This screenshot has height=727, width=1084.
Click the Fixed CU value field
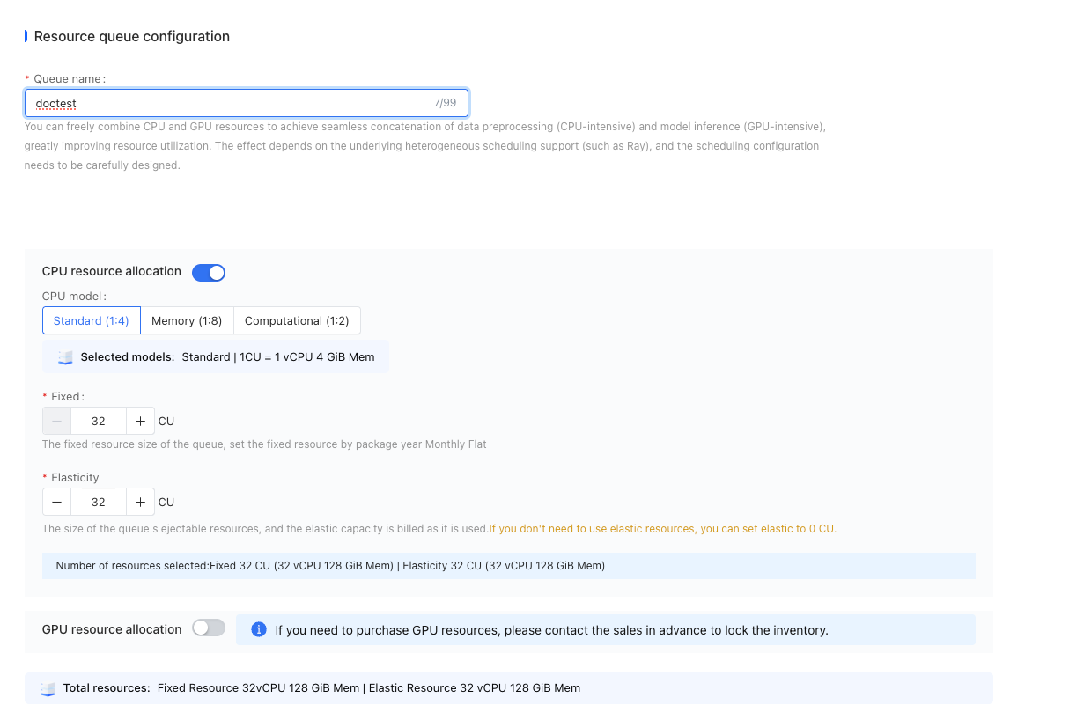tap(99, 422)
